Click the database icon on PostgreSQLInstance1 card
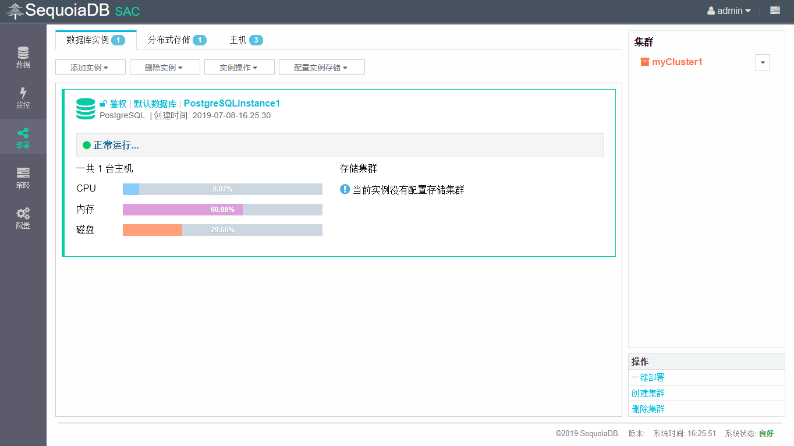Screen dimensions: 794x446 coord(85,108)
